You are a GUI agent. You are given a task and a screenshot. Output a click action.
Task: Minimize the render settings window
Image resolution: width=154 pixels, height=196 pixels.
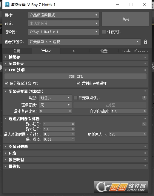tap(118, 4)
